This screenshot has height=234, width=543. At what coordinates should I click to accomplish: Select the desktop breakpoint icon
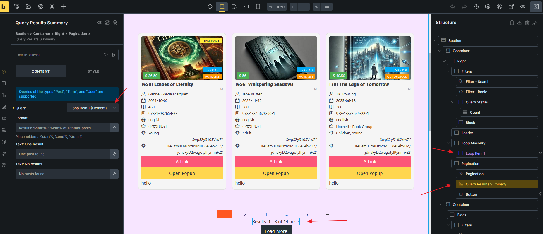point(222,7)
